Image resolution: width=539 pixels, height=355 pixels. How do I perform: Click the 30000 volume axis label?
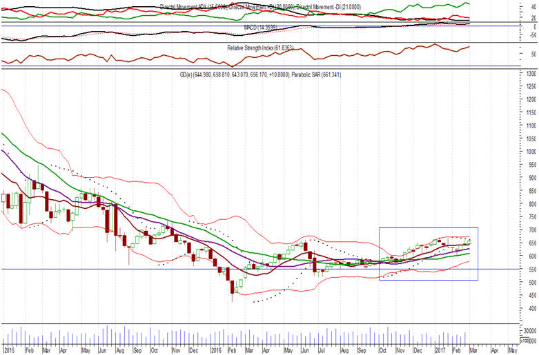pos(530,331)
